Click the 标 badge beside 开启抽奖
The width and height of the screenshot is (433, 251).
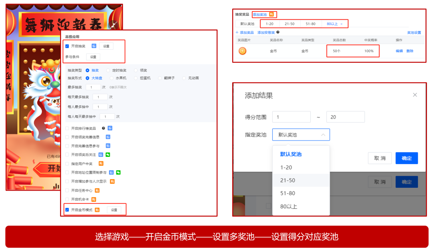click(x=94, y=46)
